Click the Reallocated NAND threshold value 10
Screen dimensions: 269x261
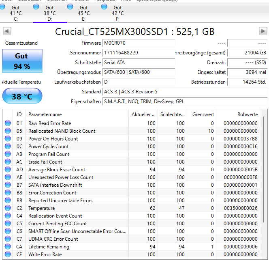[211, 131]
